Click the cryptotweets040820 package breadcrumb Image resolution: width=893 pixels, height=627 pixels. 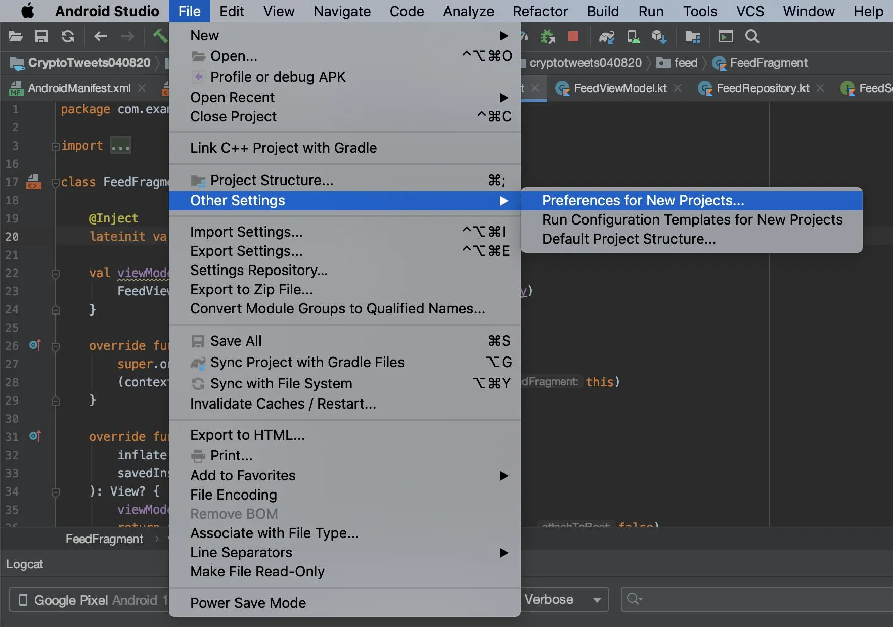pos(586,63)
